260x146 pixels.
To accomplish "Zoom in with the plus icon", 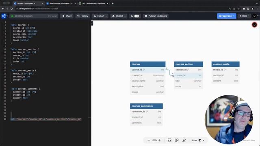I will tap(159, 140).
